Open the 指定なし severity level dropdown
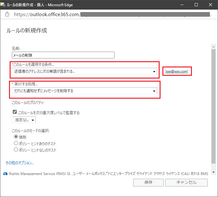The height and width of the screenshot is (197, 218). point(24,120)
